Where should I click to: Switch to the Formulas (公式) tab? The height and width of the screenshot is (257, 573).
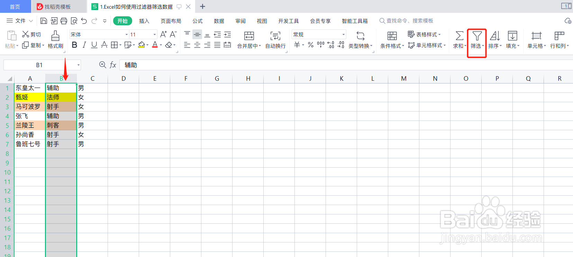coord(198,21)
